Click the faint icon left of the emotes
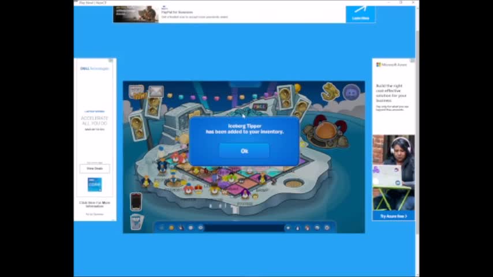The image size is (493, 277). [x=162, y=227]
